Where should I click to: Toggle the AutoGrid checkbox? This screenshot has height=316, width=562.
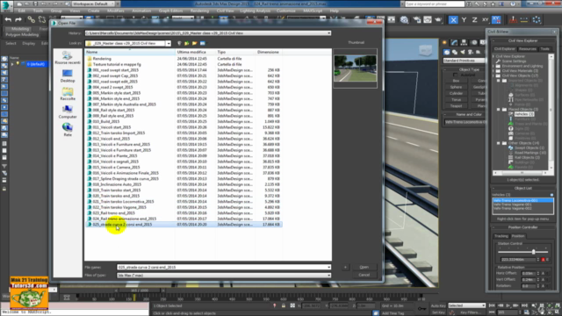[455, 75]
